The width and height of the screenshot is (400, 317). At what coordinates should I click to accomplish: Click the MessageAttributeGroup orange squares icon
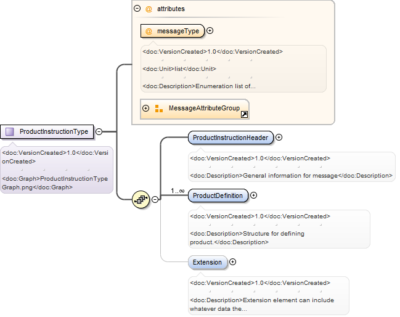(159, 109)
